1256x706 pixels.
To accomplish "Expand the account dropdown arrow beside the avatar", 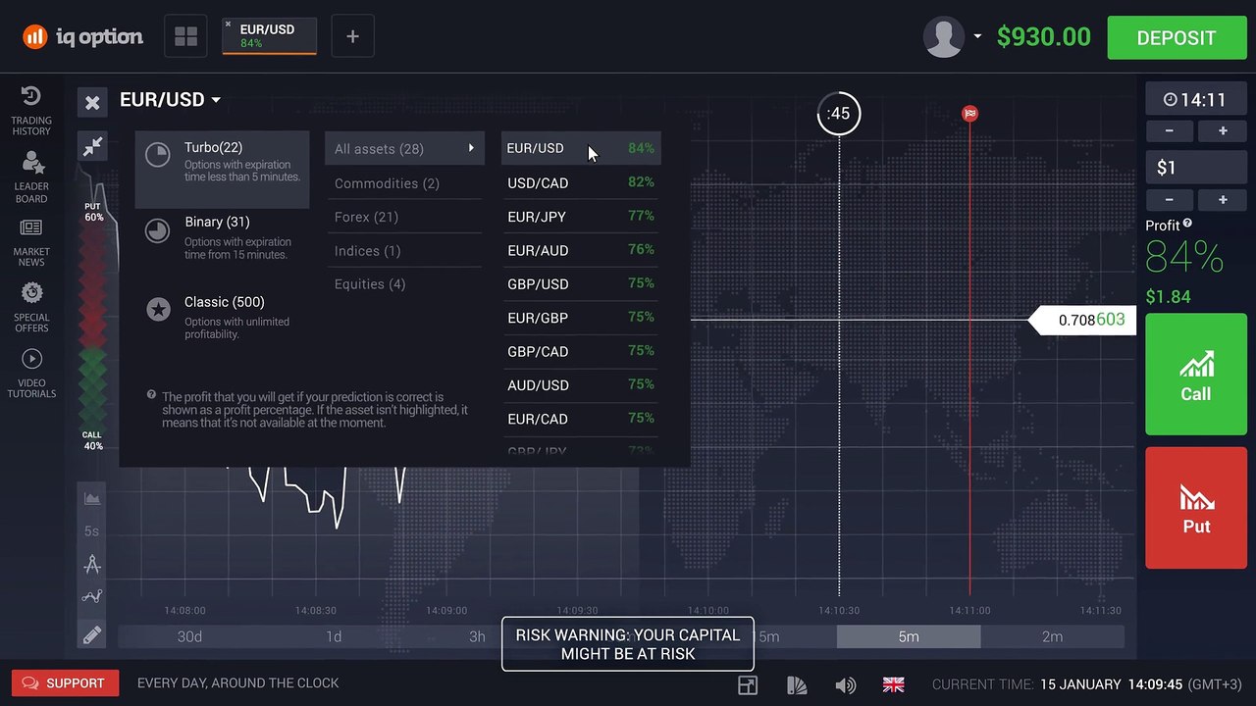I will click(x=977, y=37).
